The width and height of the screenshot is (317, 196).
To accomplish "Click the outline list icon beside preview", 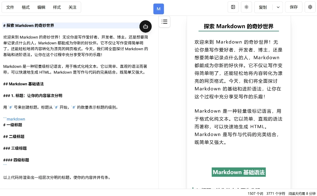I will (165, 22).
